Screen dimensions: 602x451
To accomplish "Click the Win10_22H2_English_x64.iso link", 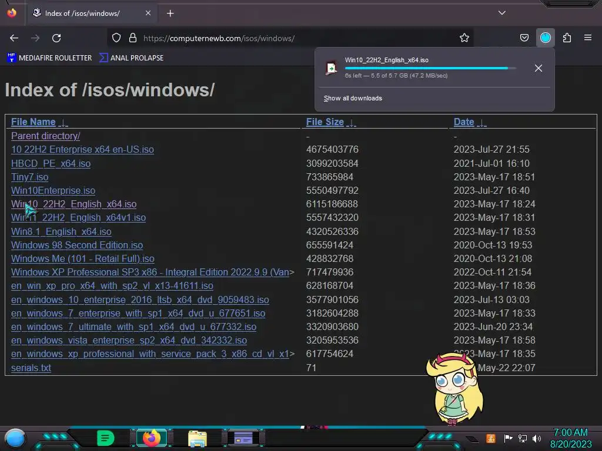I will point(73,204).
